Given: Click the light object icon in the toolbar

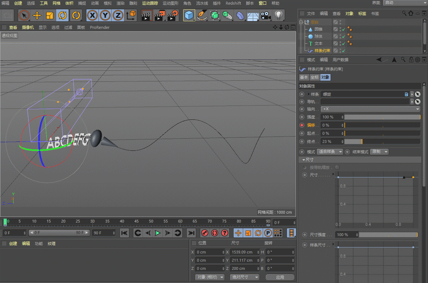Looking at the screenshot, I should [x=279, y=16].
